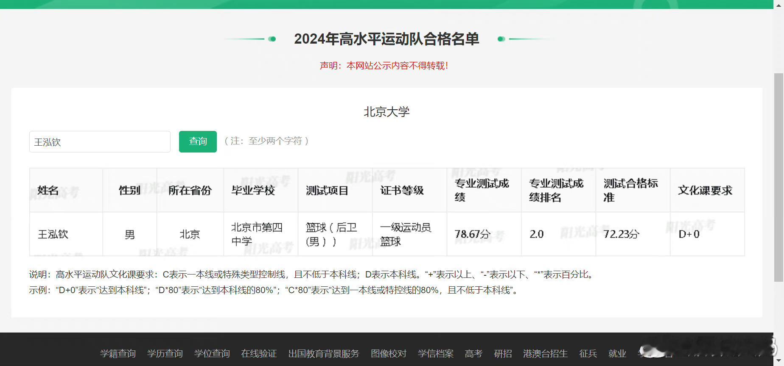Open the 高考 footer link
Screen dimensions: 784x366
coord(473,353)
